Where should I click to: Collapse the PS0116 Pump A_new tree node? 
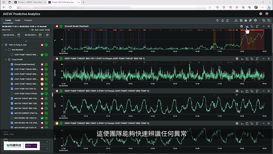coord(2,45)
